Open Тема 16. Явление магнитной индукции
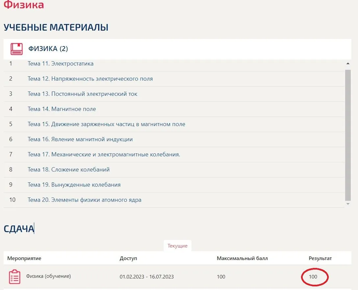 click(80, 139)
